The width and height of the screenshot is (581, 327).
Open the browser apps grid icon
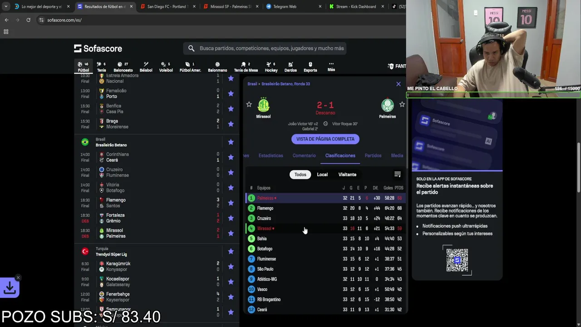click(6, 32)
